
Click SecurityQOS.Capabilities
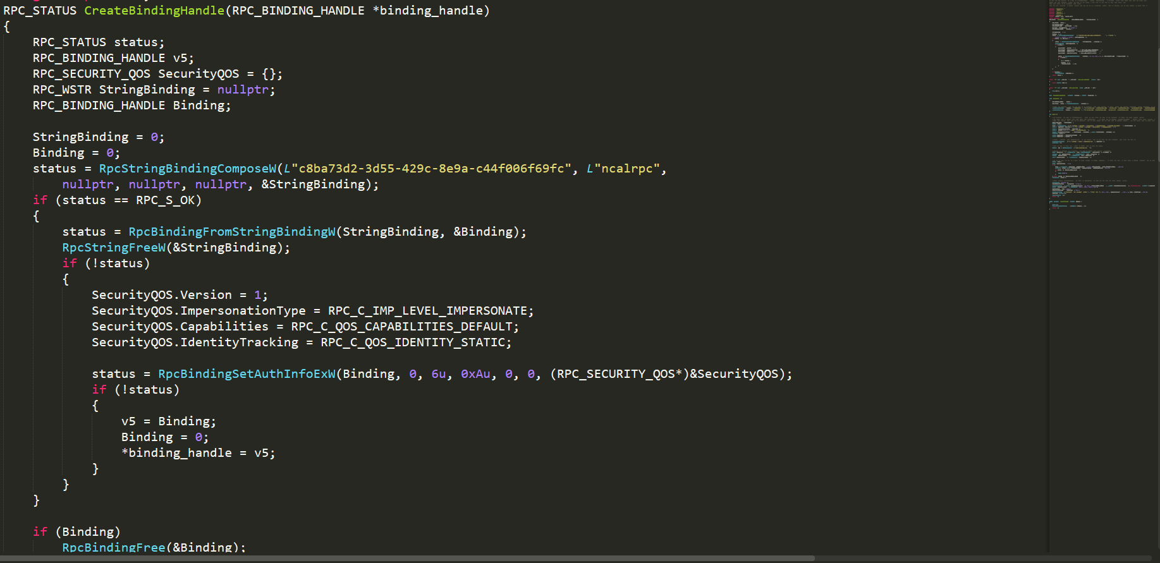(180, 327)
